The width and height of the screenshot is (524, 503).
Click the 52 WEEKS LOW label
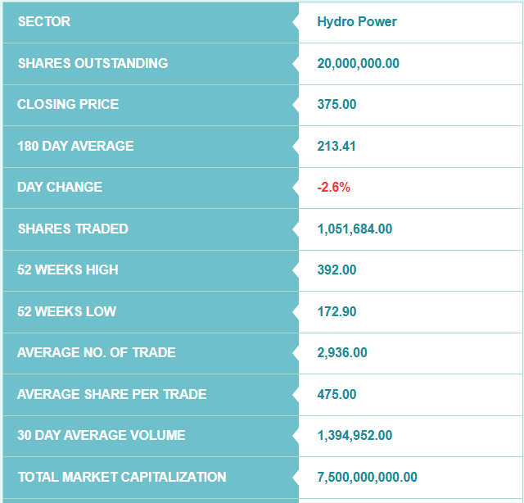coord(66,311)
